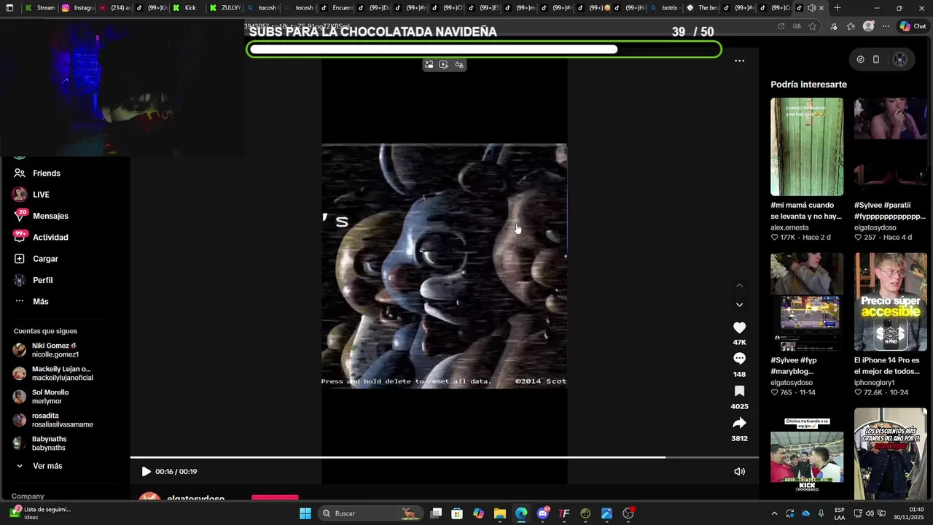Like the video via the heart icon
This screenshot has width=933, height=525.
point(739,328)
